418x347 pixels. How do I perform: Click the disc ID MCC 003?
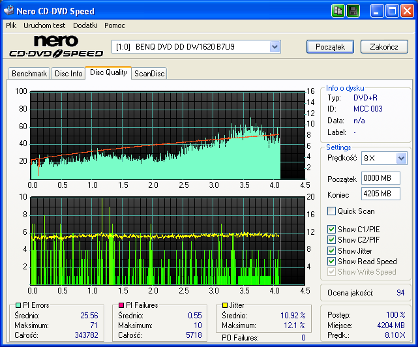pos(368,109)
